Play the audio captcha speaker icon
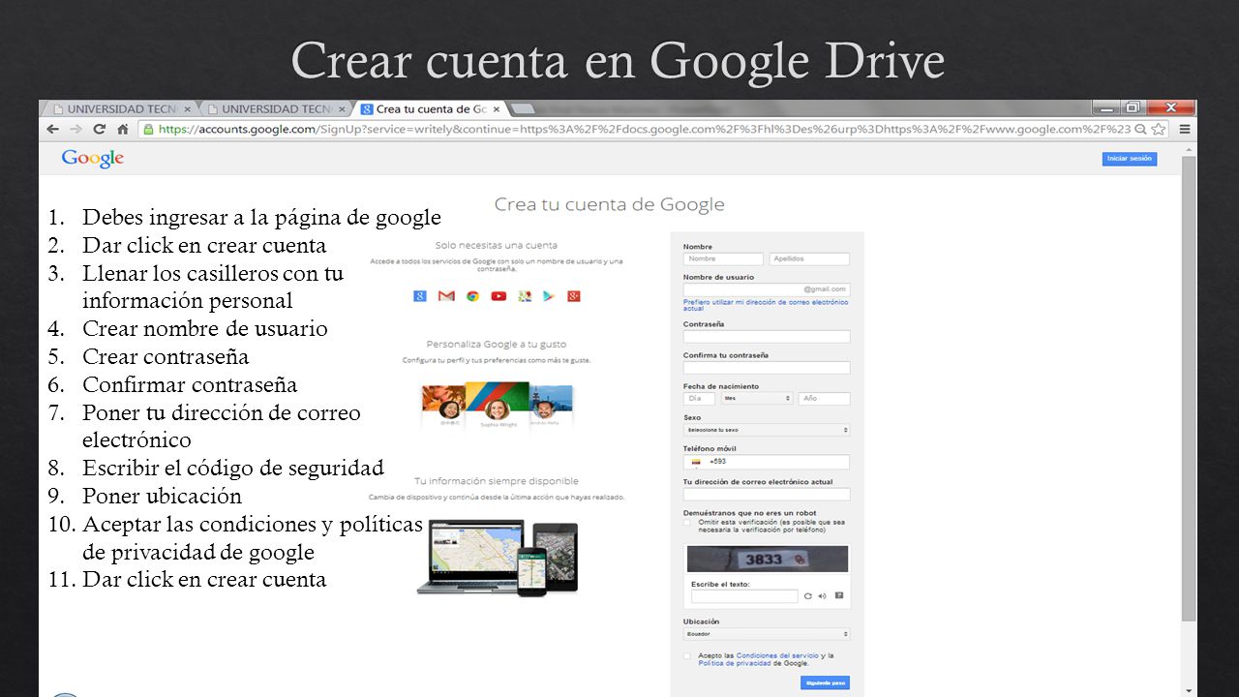 [822, 596]
